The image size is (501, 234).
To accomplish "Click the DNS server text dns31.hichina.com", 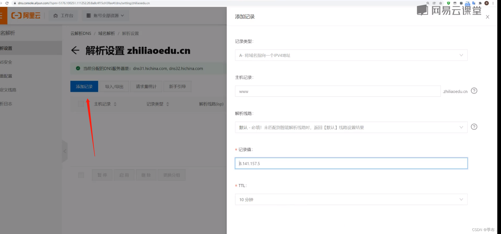I will click(x=150, y=69).
